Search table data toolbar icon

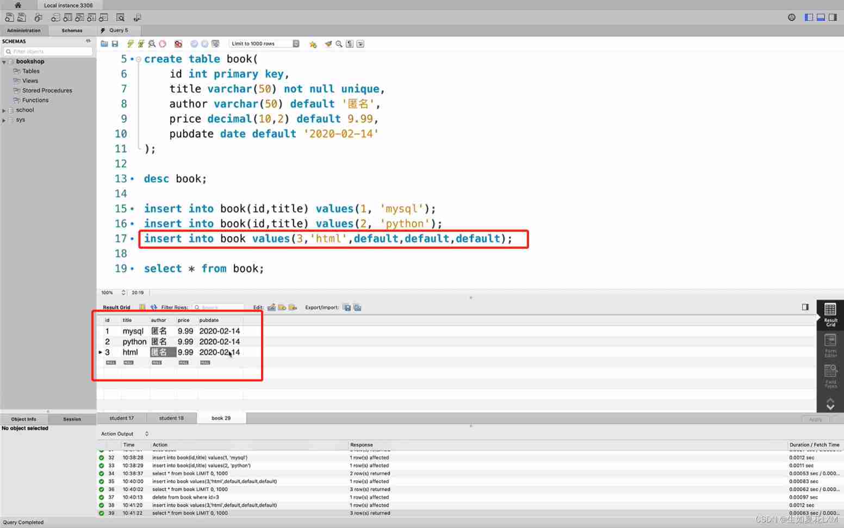[121, 17]
